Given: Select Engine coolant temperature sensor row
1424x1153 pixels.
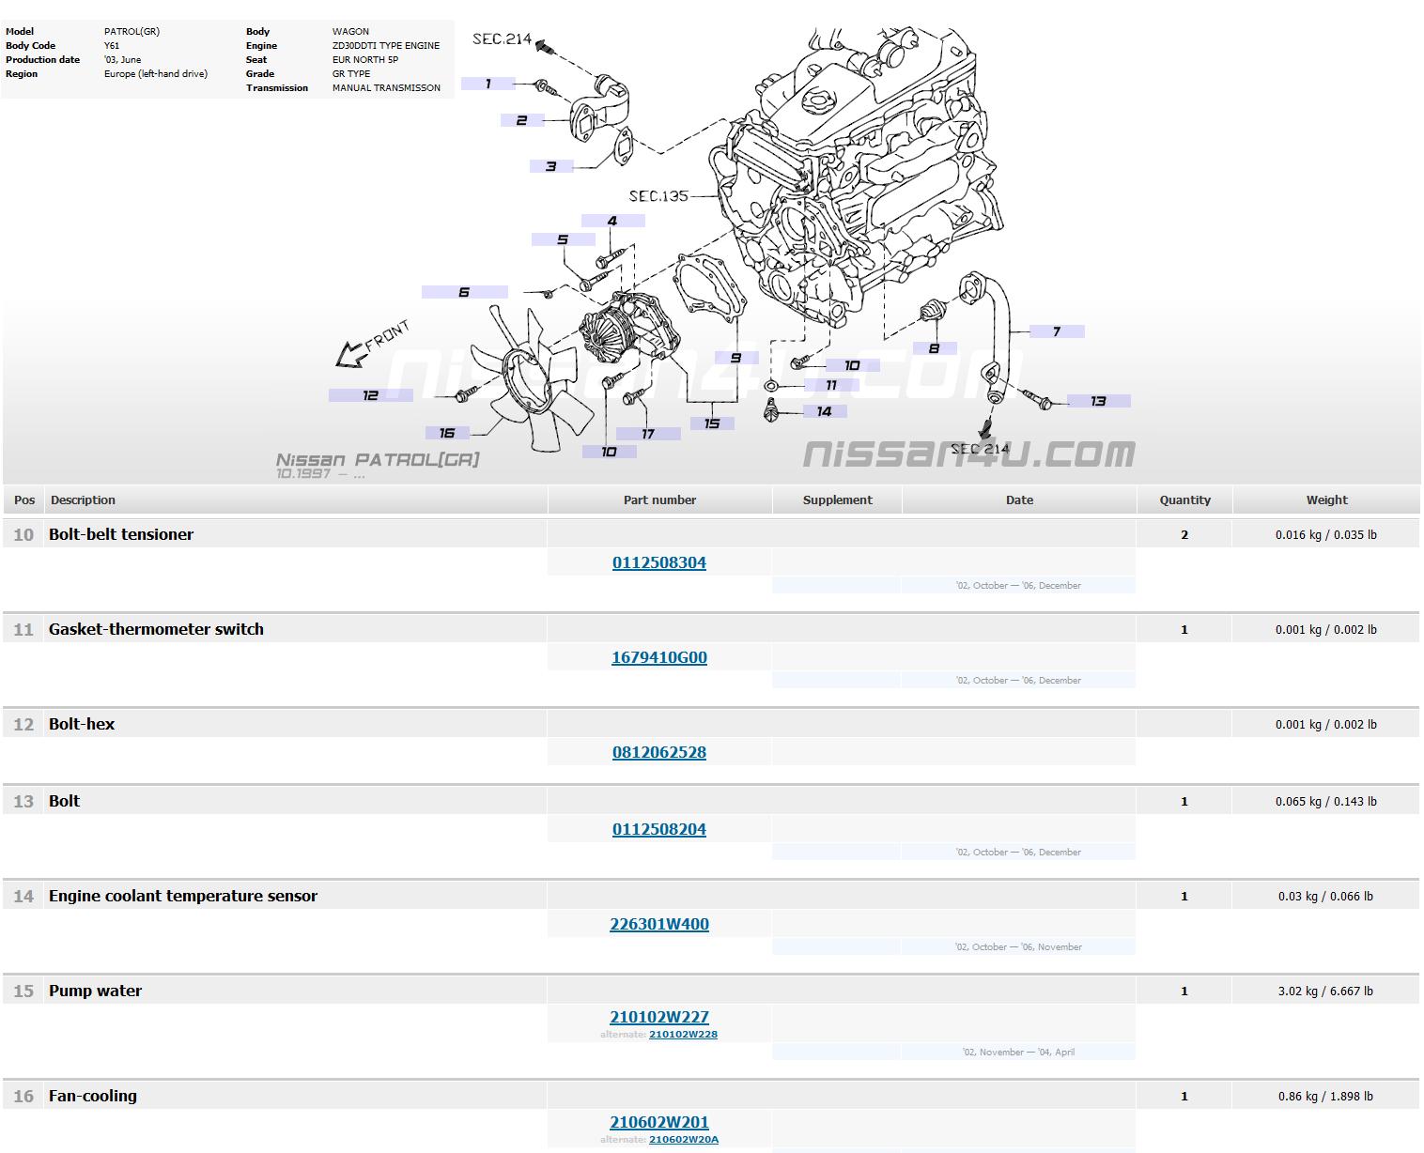Looking at the screenshot, I should click(x=183, y=896).
